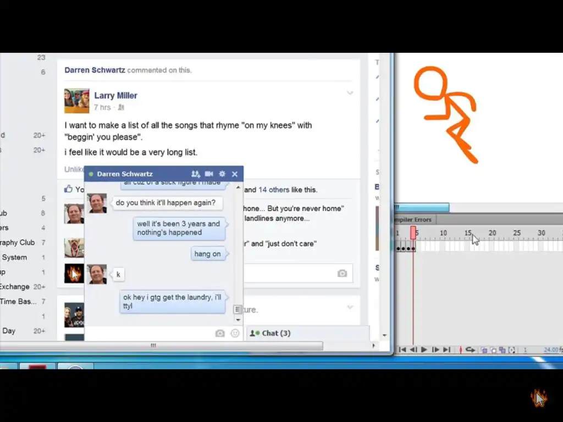Viewport: 563px width, 422px height.
Task: Click Darren Schwartz name in chat header
Action: tap(125, 174)
